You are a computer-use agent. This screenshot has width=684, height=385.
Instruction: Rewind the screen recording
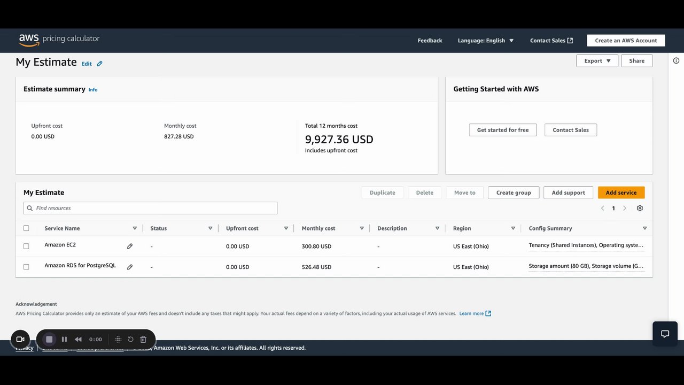[78, 339]
